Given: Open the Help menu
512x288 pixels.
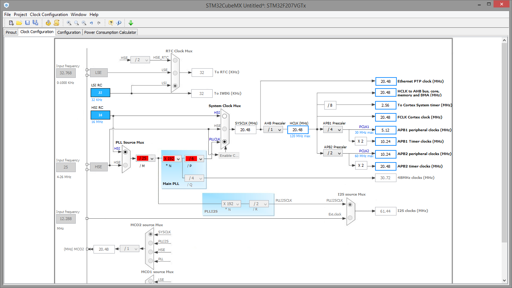Looking at the screenshot, I should [x=94, y=15].
